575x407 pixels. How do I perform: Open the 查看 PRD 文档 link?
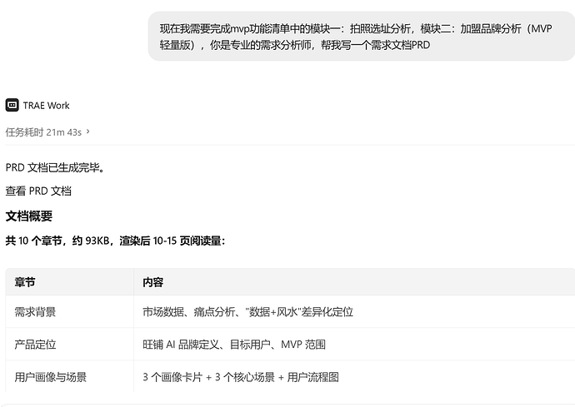click(38, 191)
